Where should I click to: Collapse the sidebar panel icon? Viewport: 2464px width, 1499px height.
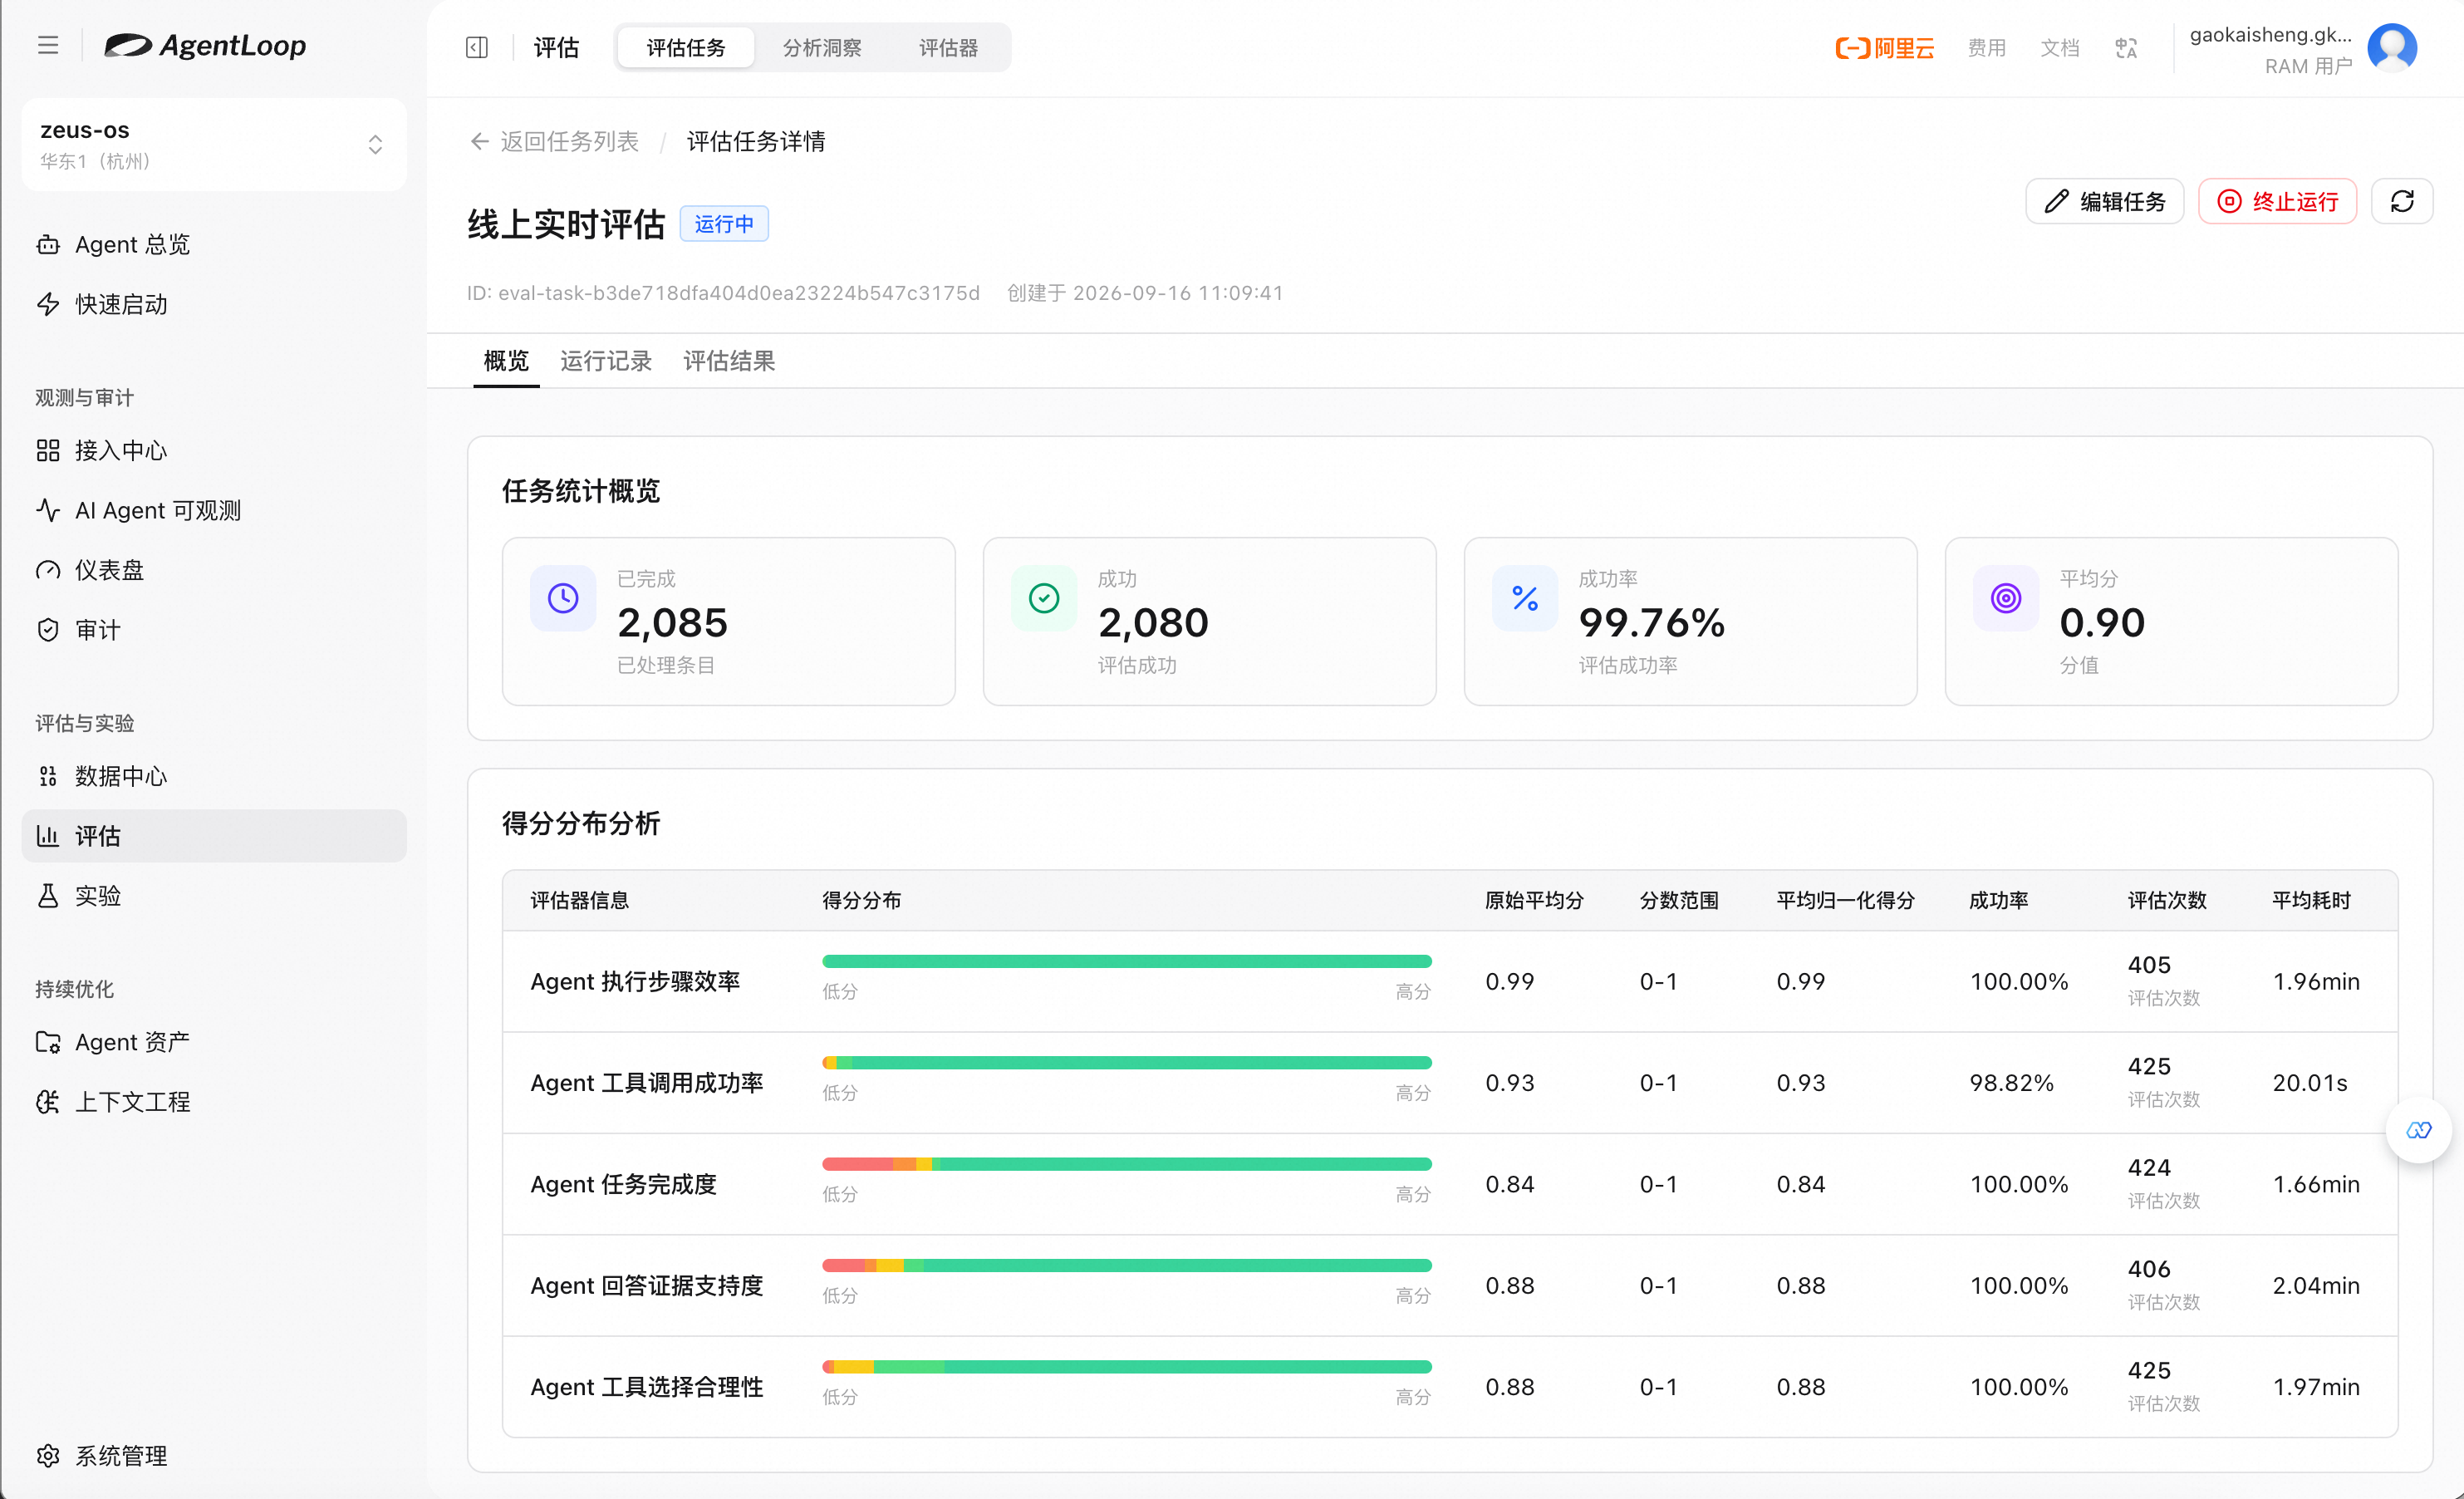click(477, 47)
